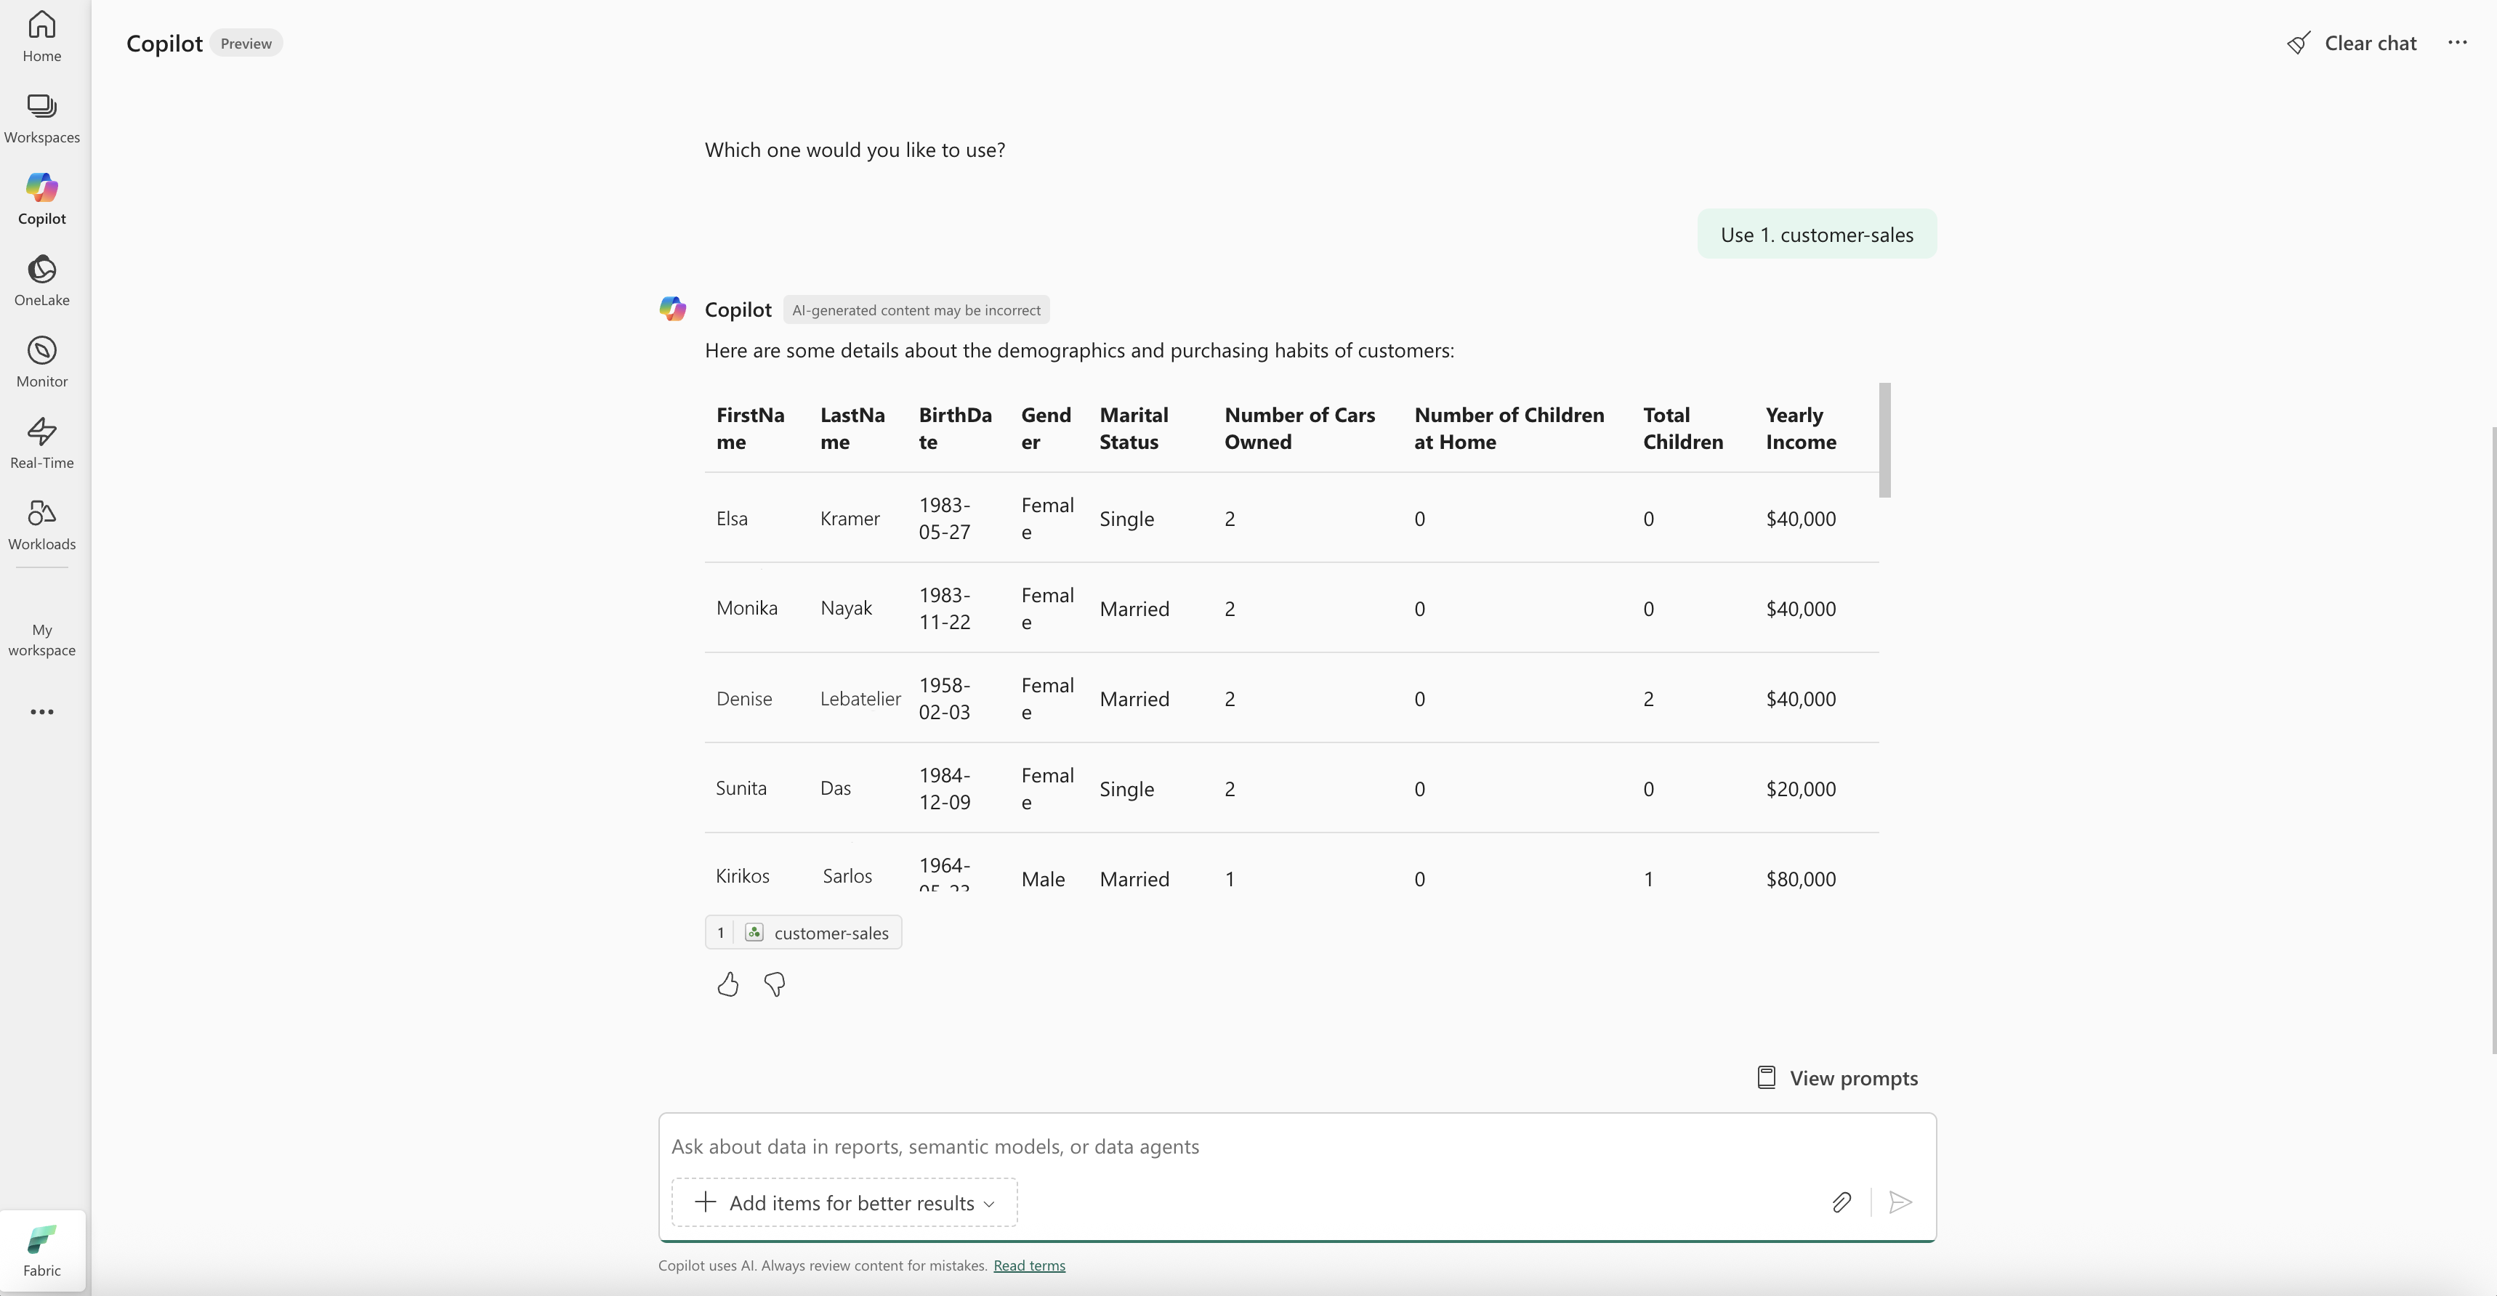
Task: Click the send message arrow
Action: (1900, 1202)
